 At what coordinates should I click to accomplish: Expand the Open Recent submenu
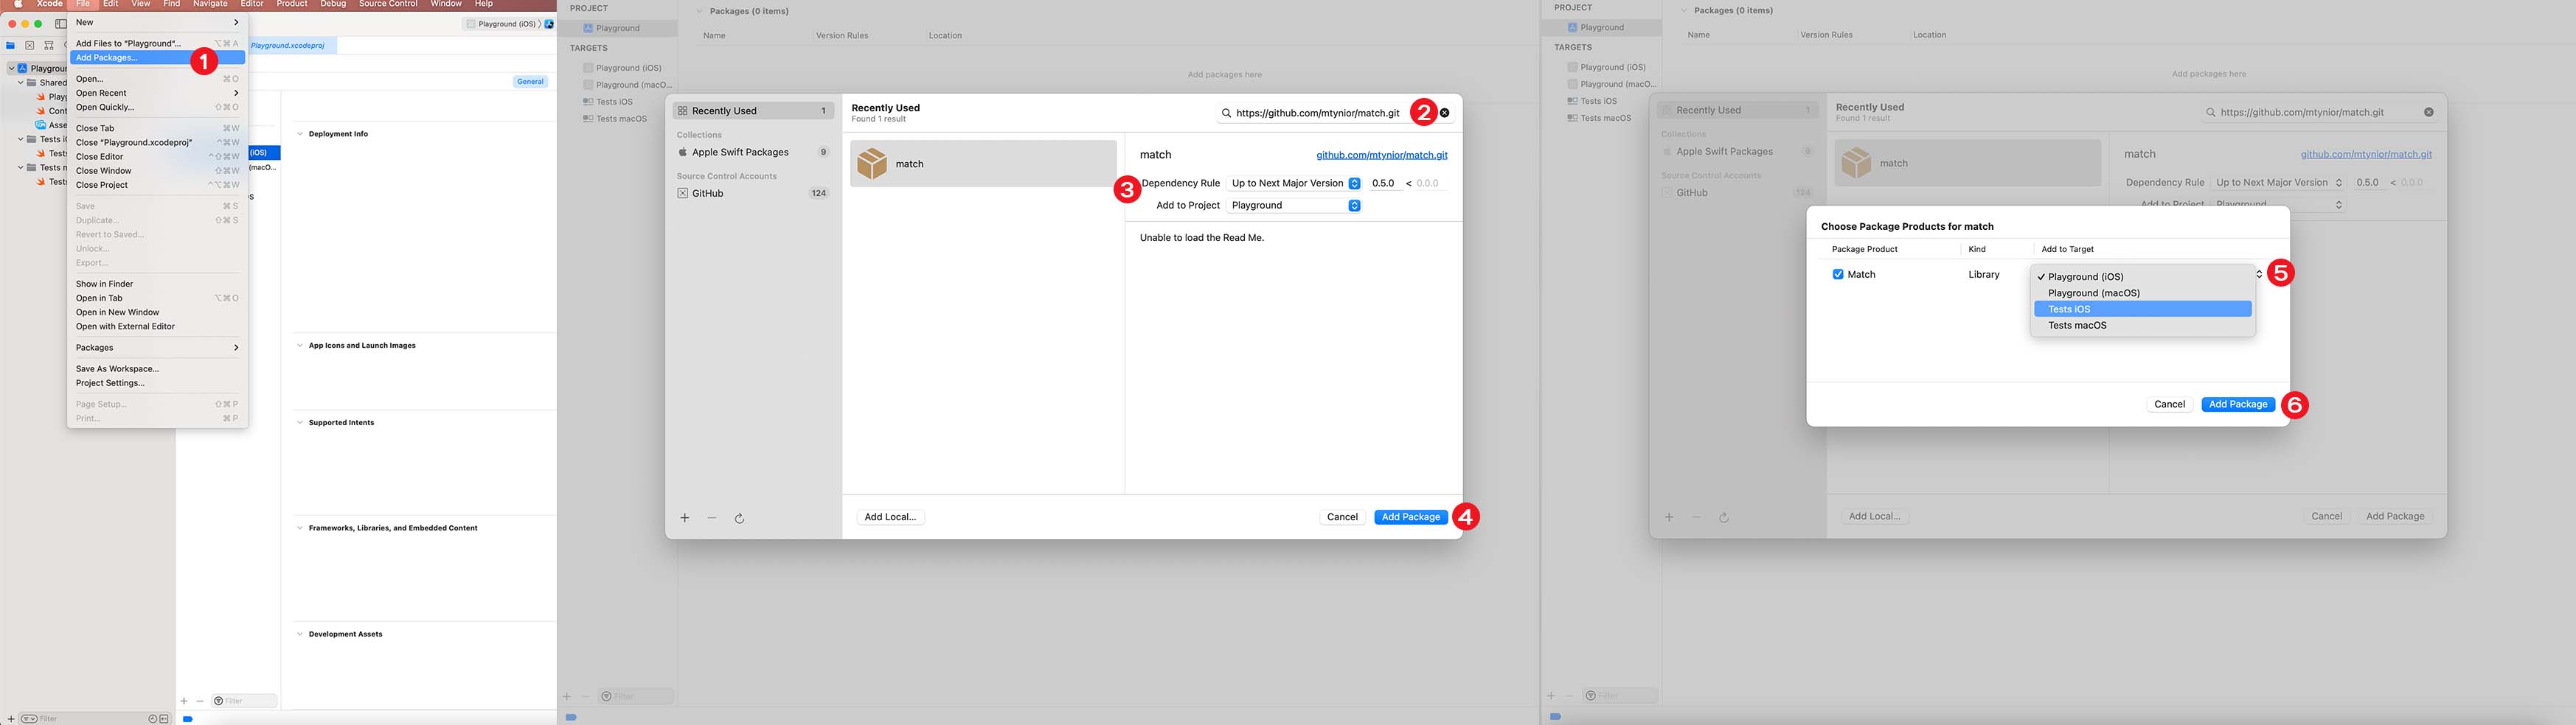[157, 94]
